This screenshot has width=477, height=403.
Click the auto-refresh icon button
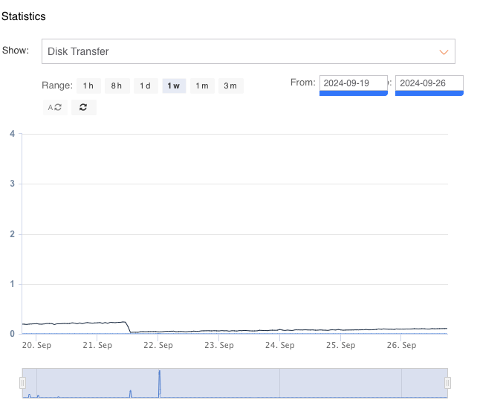coord(55,107)
